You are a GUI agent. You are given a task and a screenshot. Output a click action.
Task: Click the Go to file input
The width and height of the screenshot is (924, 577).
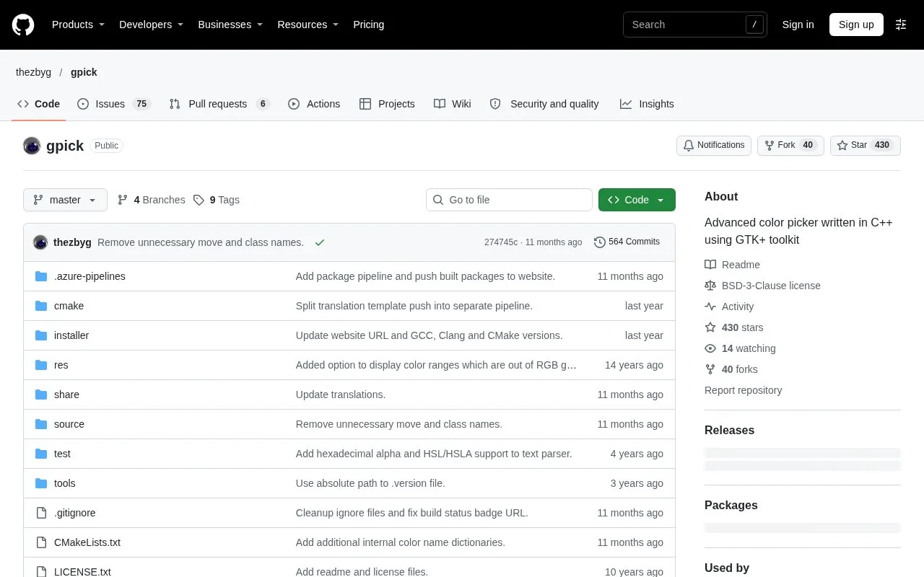(509, 200)
